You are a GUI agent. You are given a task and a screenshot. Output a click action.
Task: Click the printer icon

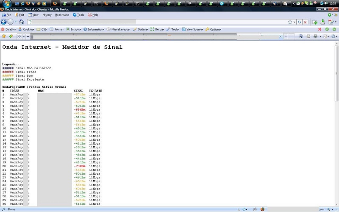click(x=315, y=36)
